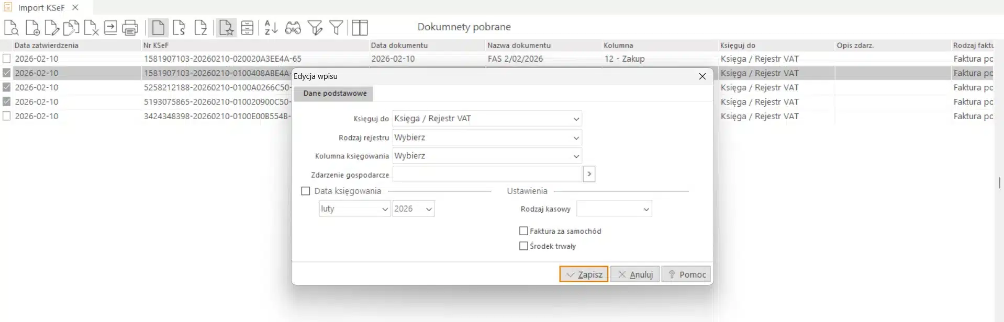This screenshot has width=1004, height=322.
Task: Click KSeF number 5258212188-20260210-0100A0266C50
Action: pos(217,87)
